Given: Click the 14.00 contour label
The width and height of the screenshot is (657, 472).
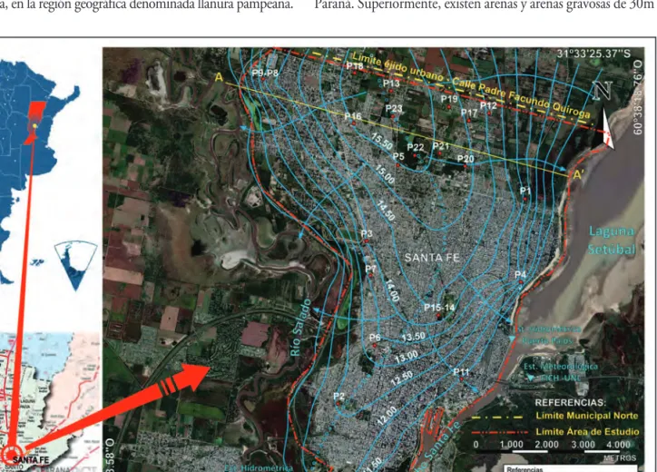Looking at the screenshot, I should (x=391, y=290).
